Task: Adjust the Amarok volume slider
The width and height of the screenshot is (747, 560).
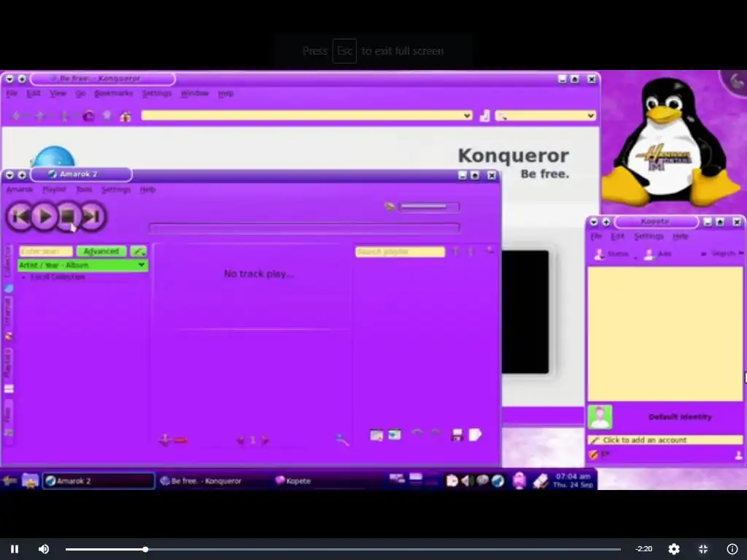Action: tap(429, 206)
